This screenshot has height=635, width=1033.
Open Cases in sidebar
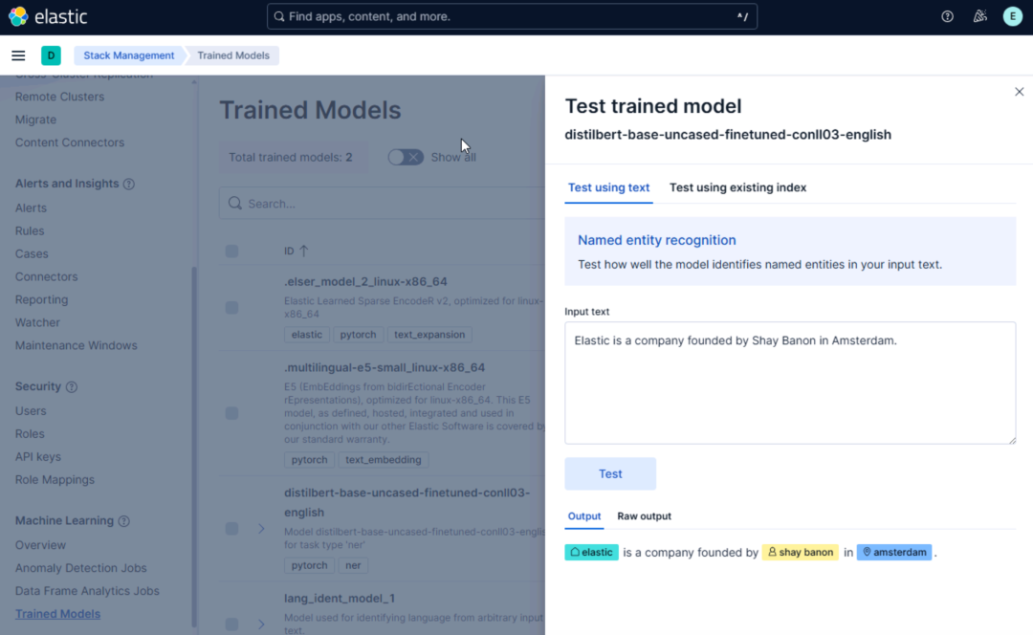32,253
